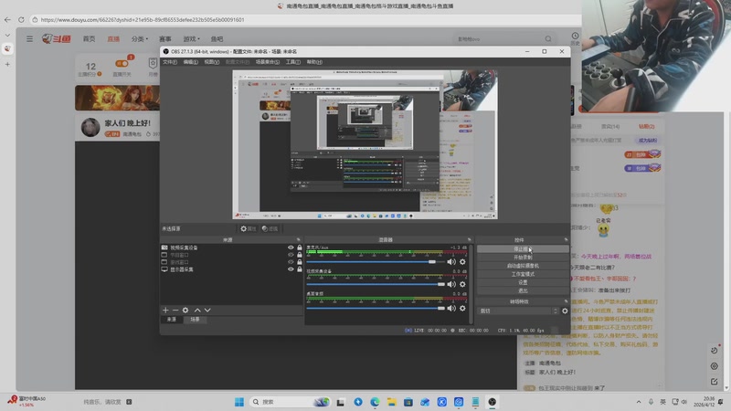Unlock the 显示器采集 source

point(300,269)
